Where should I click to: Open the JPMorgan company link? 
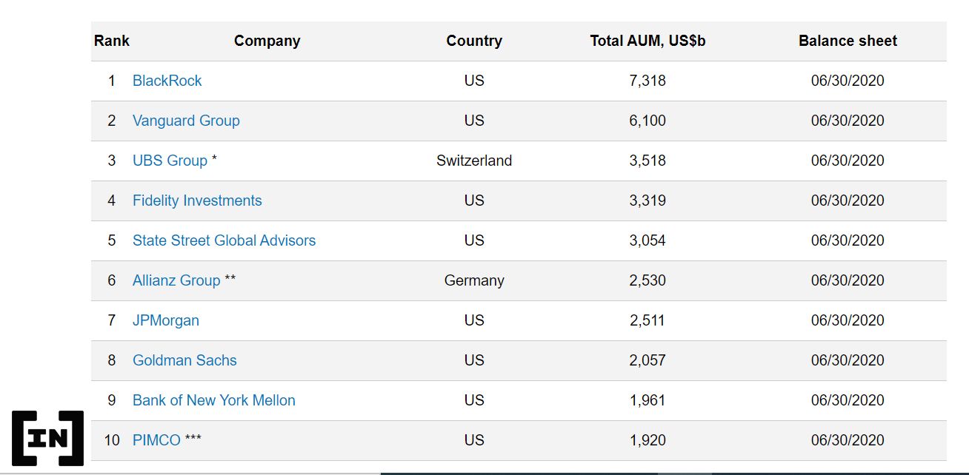(x=166, y=320)
